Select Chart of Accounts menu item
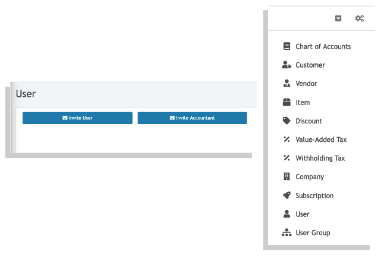Viewport: 384px width, 257px height. point(323,46)
